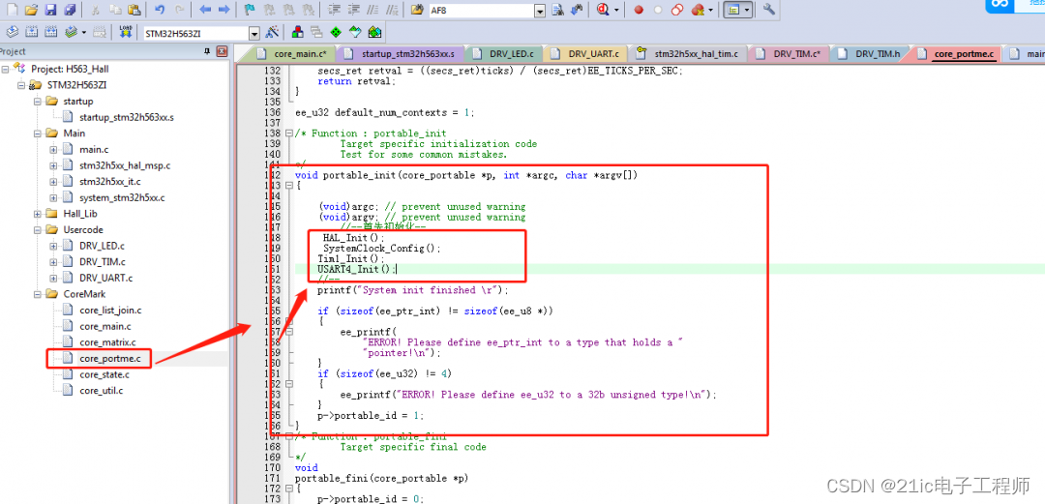
Task: Select core_portme.c in the project tree
Action: (110, 359)
